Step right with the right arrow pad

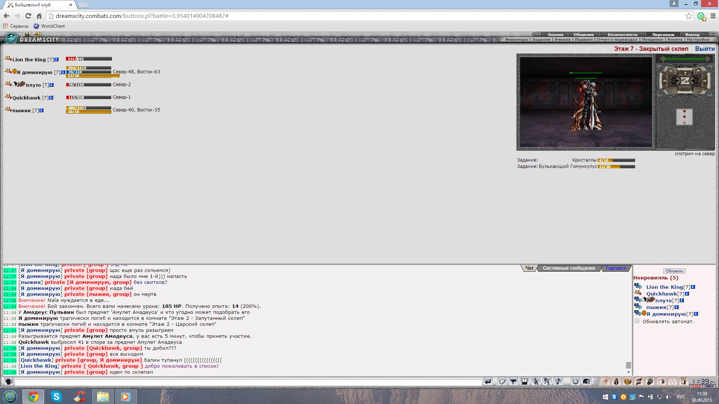tap(706, 81)
